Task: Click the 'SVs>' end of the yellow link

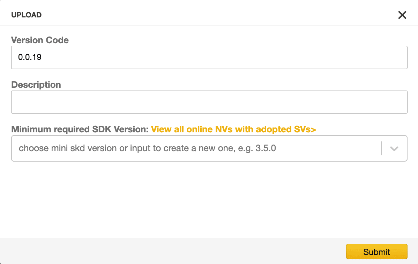Action: (x=305, y=129)
